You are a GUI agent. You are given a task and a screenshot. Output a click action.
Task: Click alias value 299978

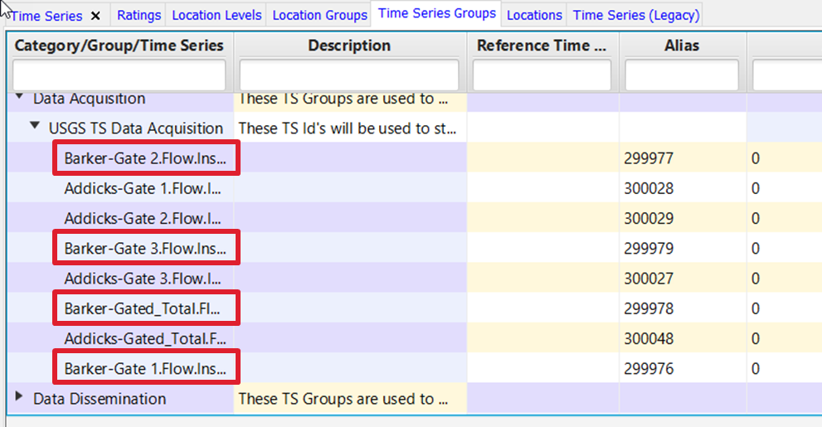point(649,308)
